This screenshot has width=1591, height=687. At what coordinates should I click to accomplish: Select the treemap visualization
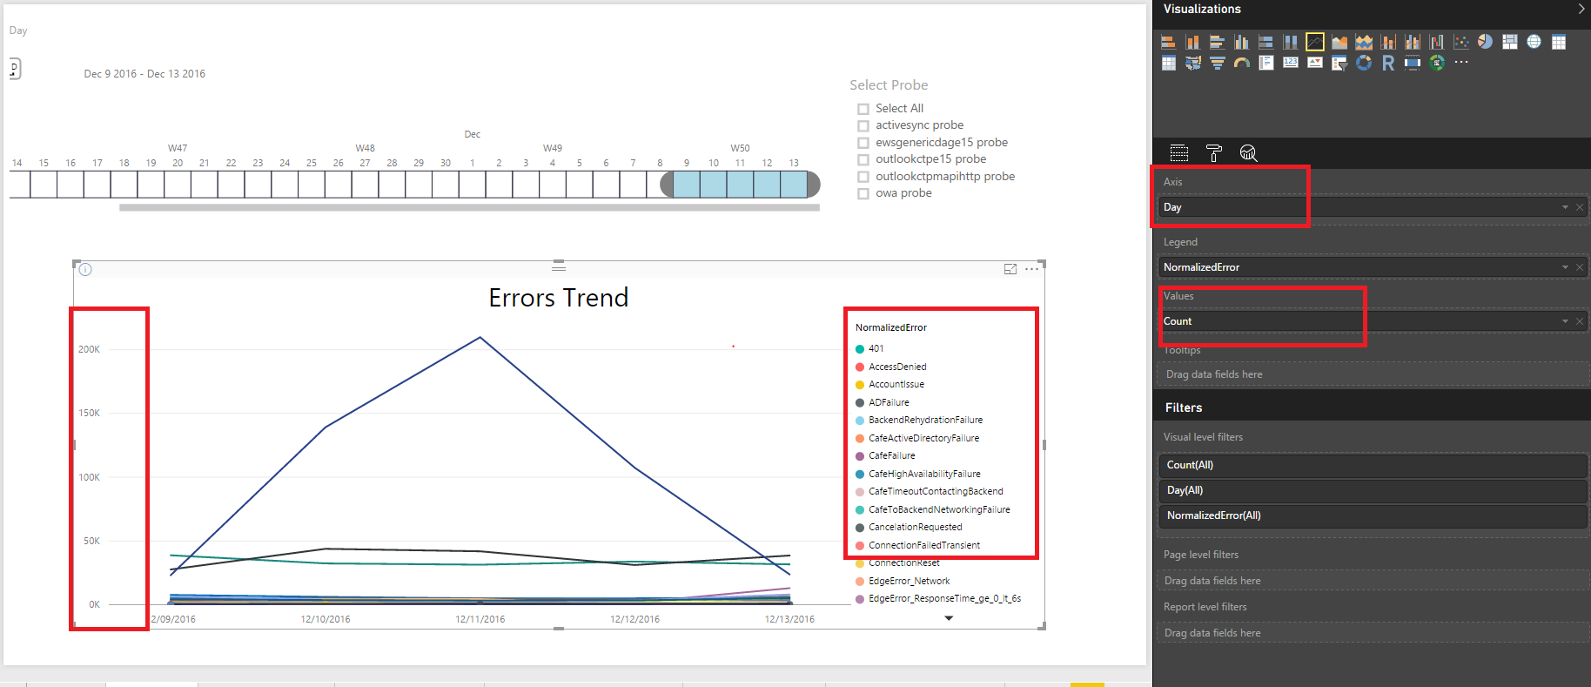[1510, 42]
